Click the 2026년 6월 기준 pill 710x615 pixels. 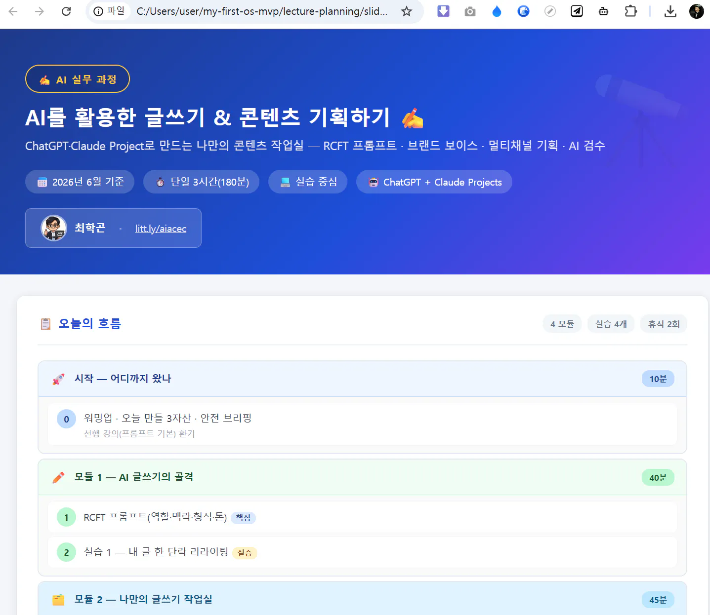[80, 182]
